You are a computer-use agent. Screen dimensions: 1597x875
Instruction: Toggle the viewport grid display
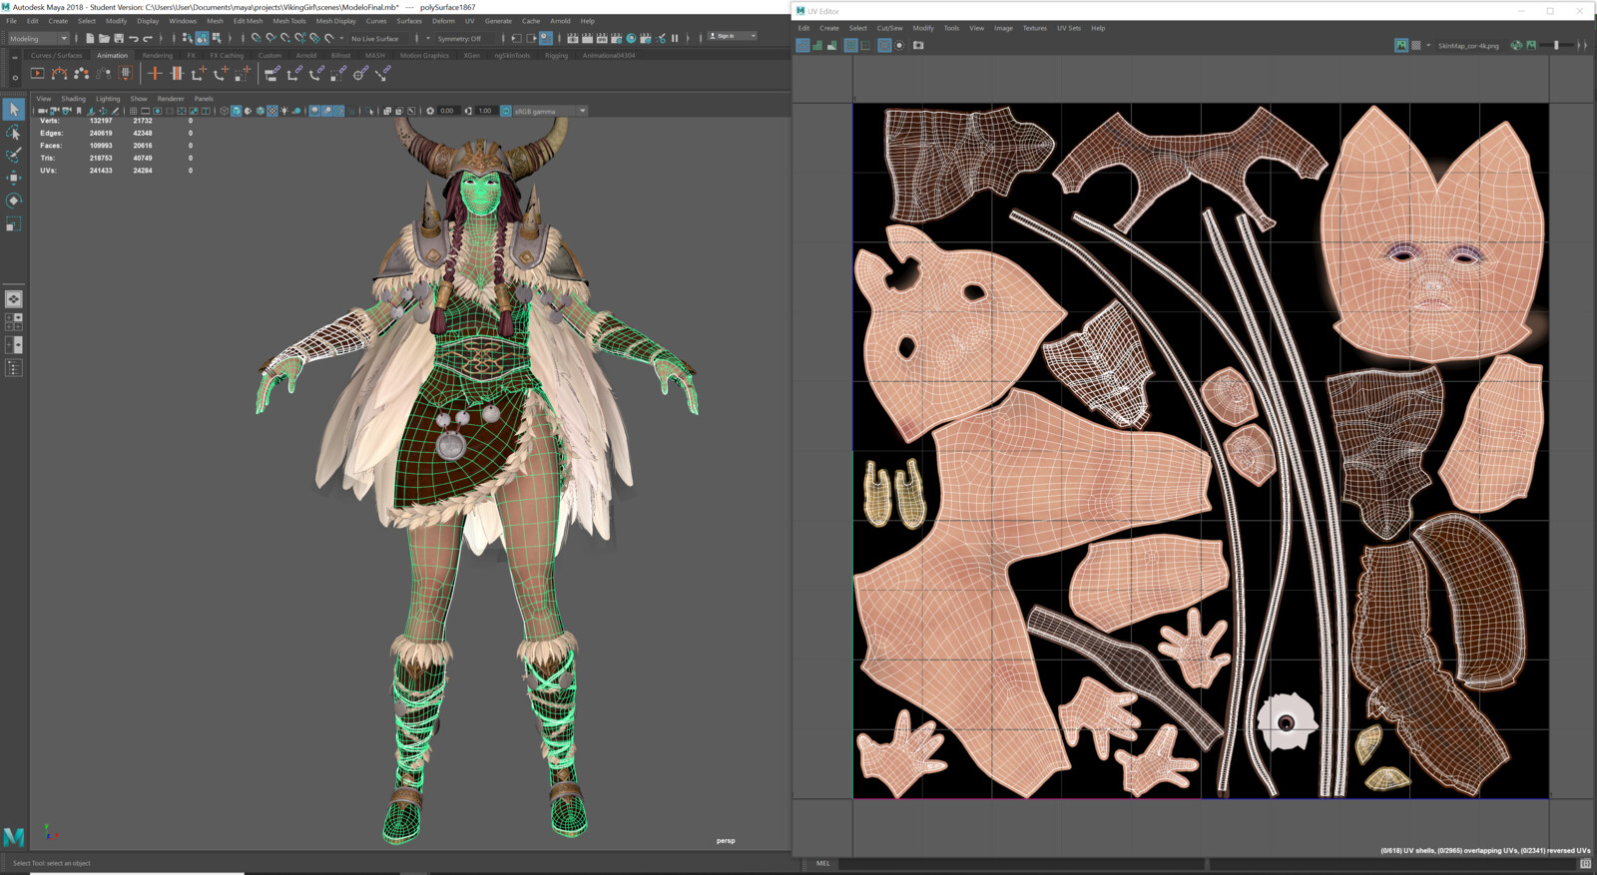[134, 111]
